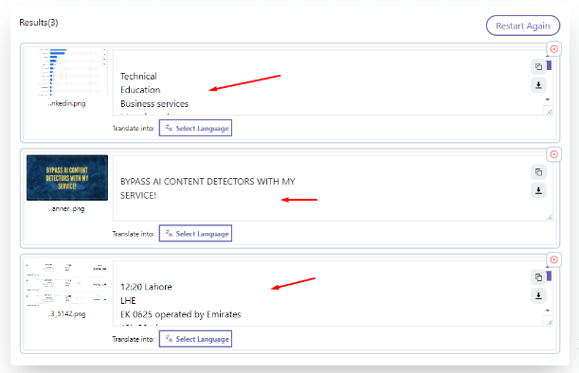Image resolution: width=579 pixels, height=373 pixels.
Task: Download the 3_5142.png extracted text
Action: pos(538,295)
